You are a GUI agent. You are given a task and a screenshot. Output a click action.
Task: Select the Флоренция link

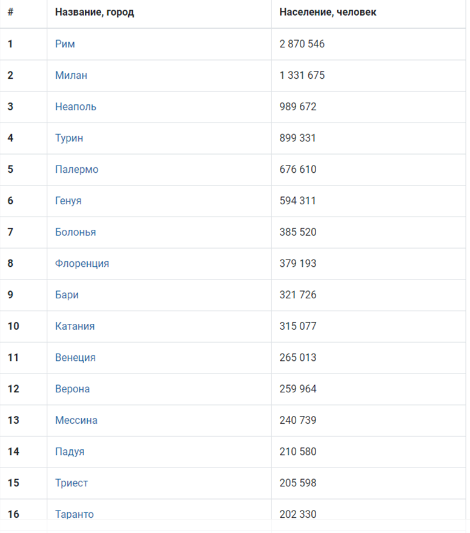click(x=82, y=263)
